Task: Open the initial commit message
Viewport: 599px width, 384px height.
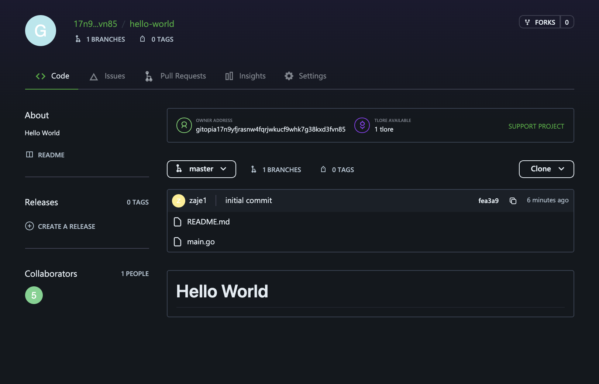Action: 248,200
